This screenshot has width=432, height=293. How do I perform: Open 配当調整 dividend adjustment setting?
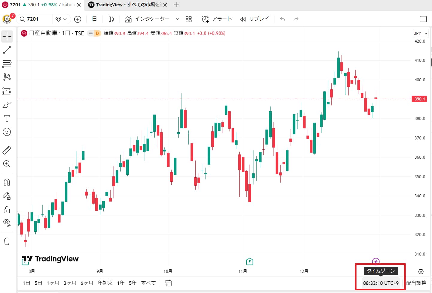(x=416, y=283)
